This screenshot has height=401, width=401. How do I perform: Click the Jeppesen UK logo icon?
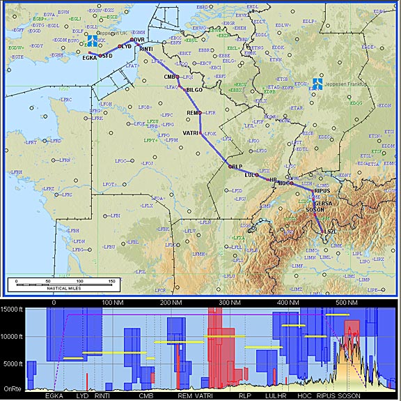pos(93,40)
